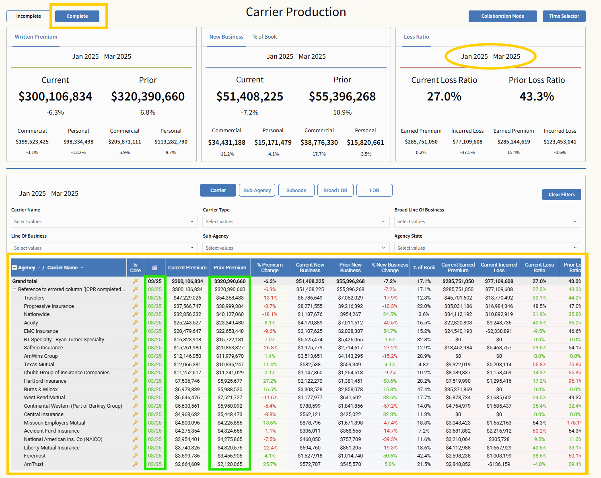Select the Complete toggle button
Screen dimensions: 601x478
point(77,16)
